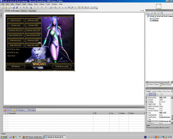
Task: Open the Form1 object dropdown in Properties
Action: point(172,91)
